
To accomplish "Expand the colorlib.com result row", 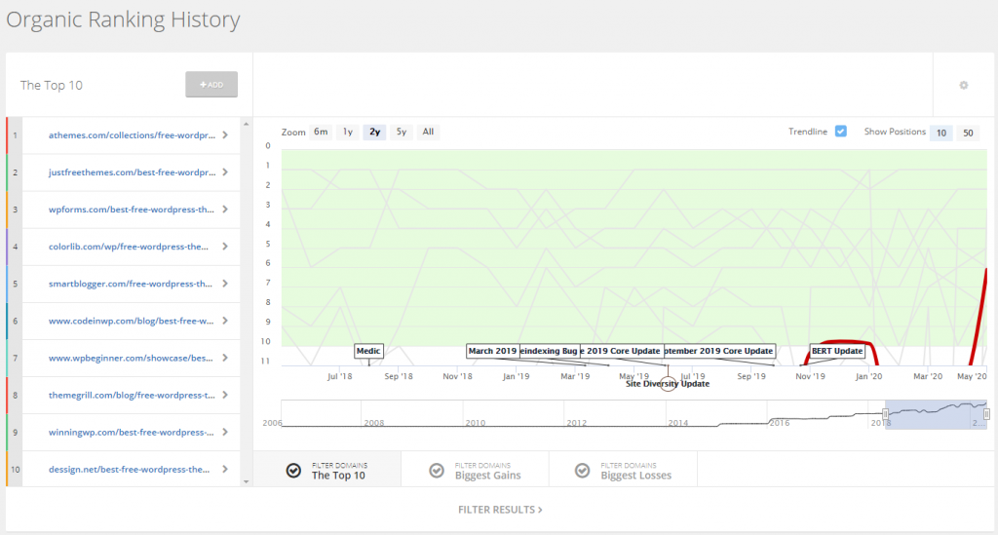I will (225, 247).
